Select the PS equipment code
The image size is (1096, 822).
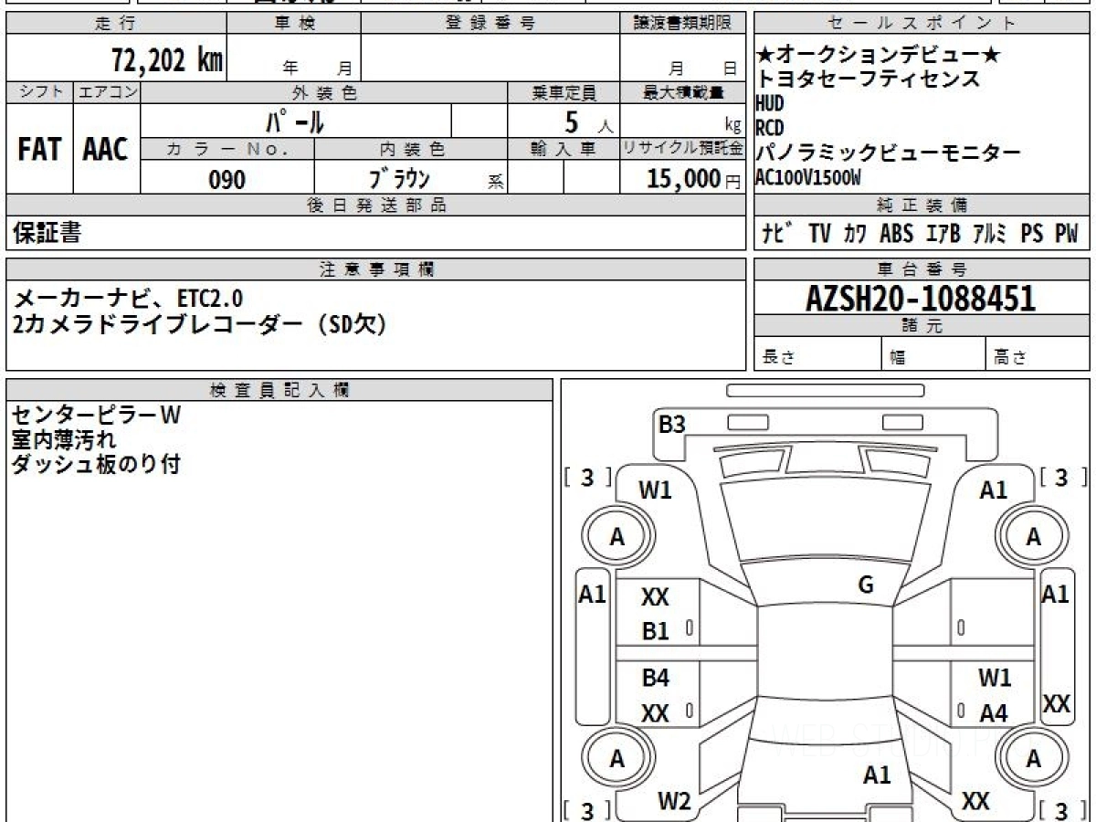click(x=1032, y=234)
